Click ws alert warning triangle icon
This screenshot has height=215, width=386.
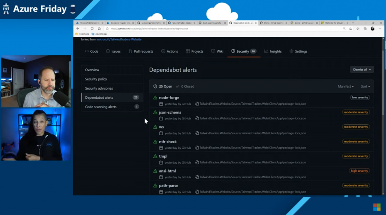155,127
